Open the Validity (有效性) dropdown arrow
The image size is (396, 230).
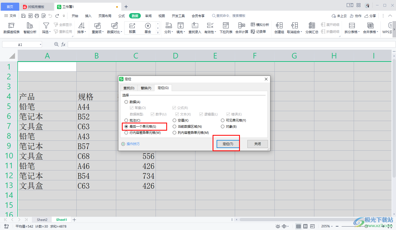pos(216,32)
